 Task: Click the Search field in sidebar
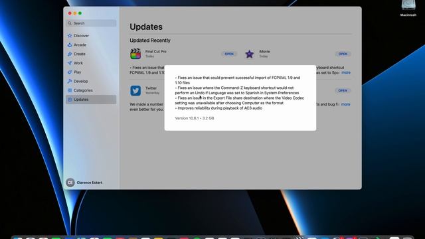[x=91, y=23]
